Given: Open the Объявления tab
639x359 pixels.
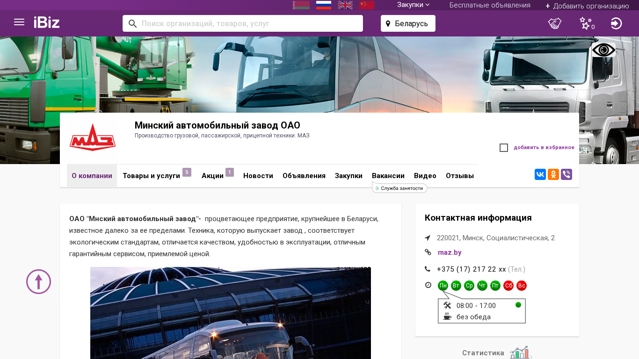Looking at the screenshot, I should [304, 176].
